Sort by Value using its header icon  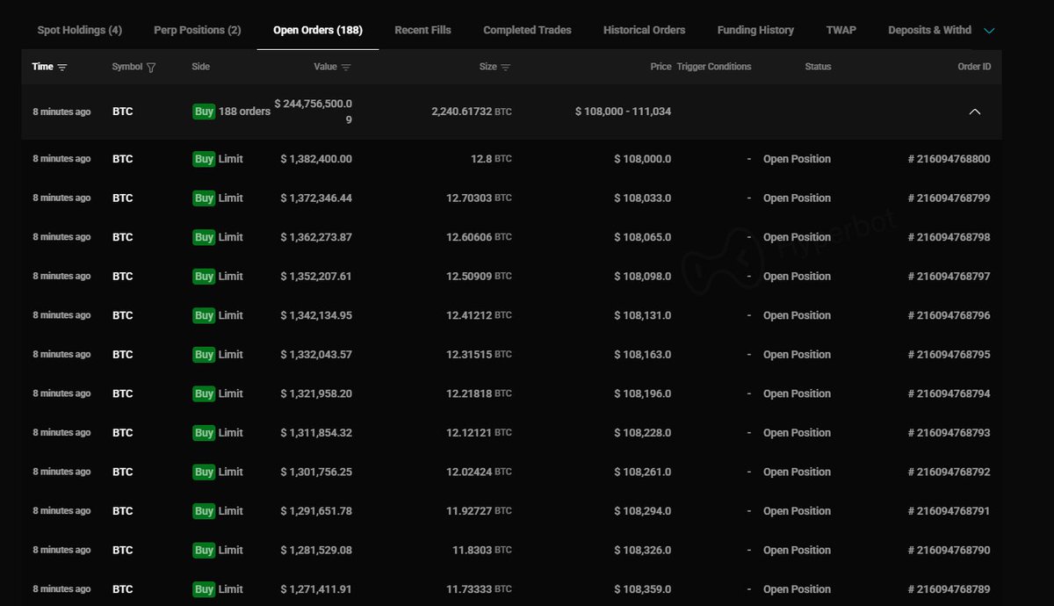tap(346, 68)
